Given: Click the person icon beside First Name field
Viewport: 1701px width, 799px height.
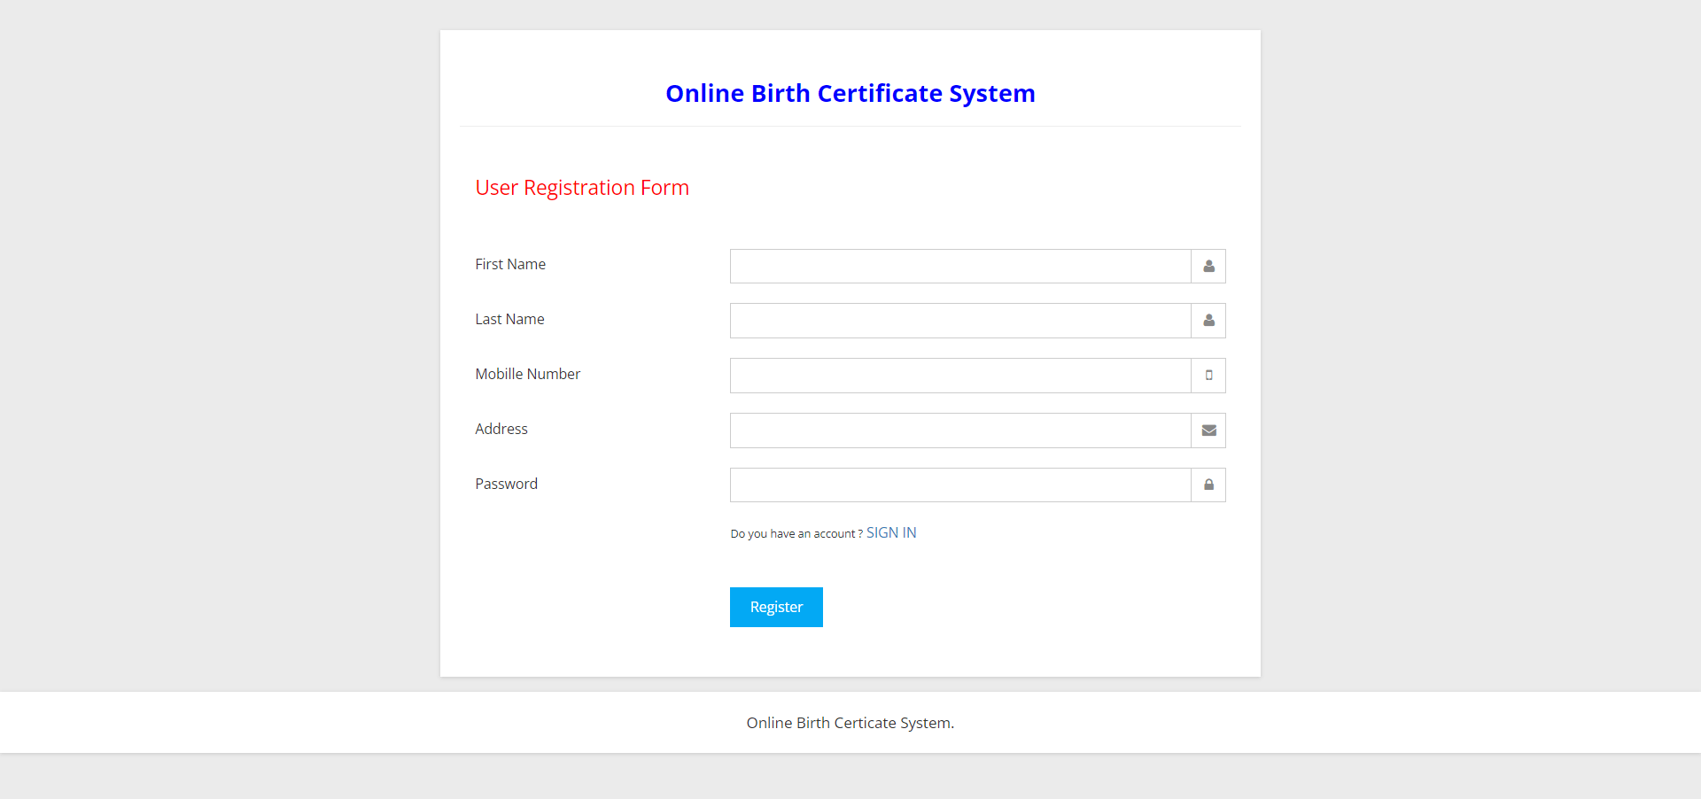Looking at the screenshot, I should 1208,266.
